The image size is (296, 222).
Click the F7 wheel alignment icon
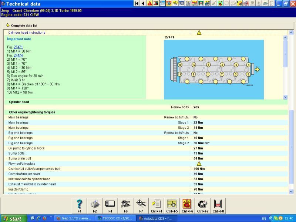tap(141, 206)
